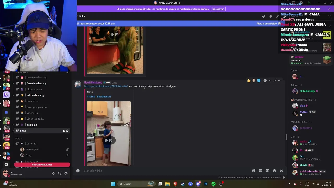334x188 pixels.
Task: Open the Threads icon in channel header
Action: point(264,16)
